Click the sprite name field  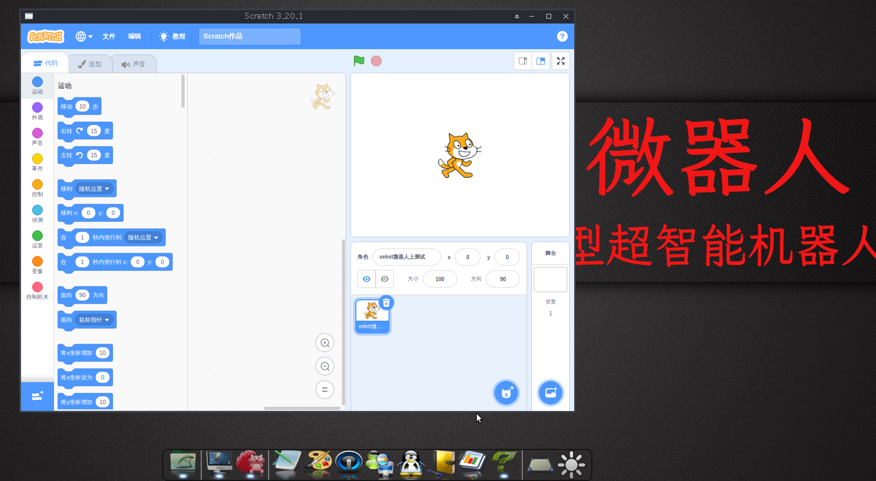tap(407, 257)
